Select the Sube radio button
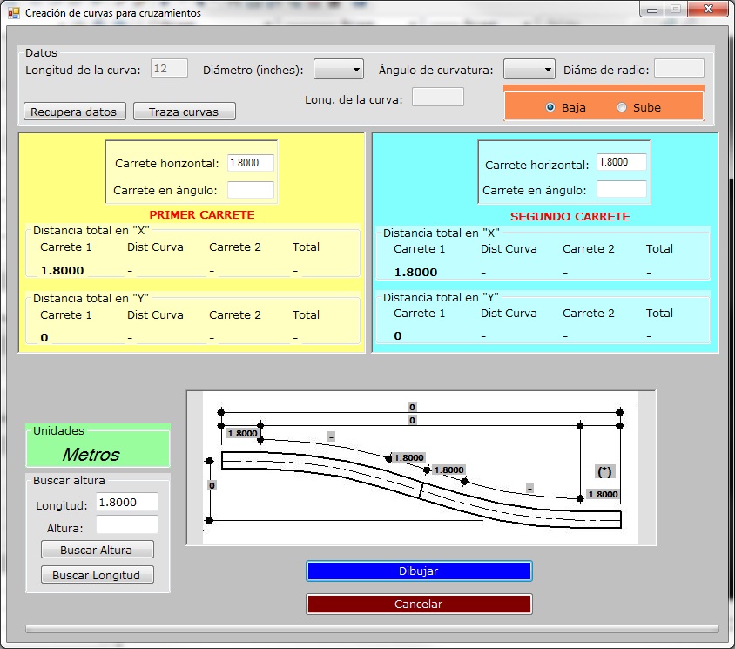Image resolution: width=735 pixels, height=649 pixels. click(622, 108)
